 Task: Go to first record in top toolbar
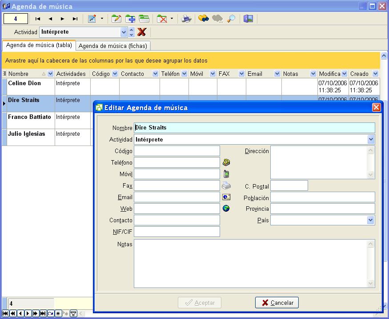point(38,19)
